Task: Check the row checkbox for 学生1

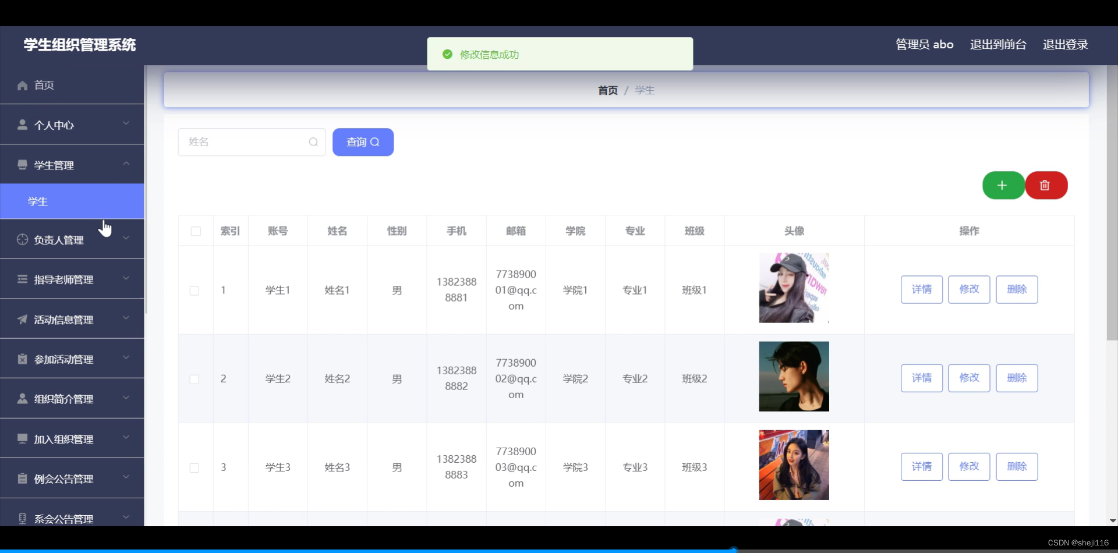Action: point(194,290)
